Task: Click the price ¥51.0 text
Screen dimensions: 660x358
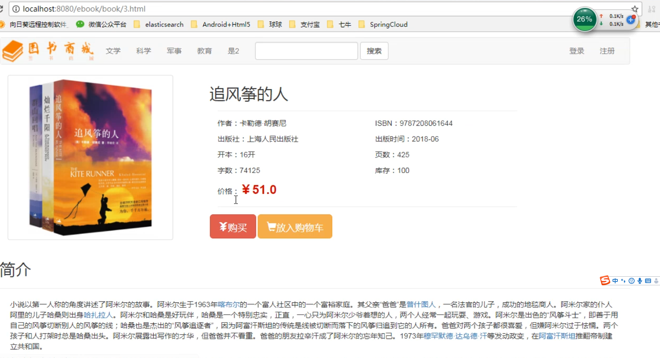Action: pos(259,189)
